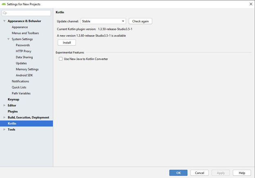Click the disabled Apply button
Screen dimensions: 255x178
click(221, 173)
